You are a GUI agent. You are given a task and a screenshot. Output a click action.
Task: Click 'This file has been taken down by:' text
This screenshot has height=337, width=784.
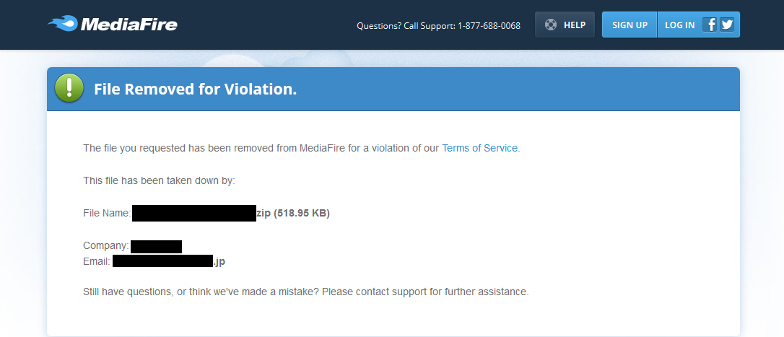tap(159, 180)
